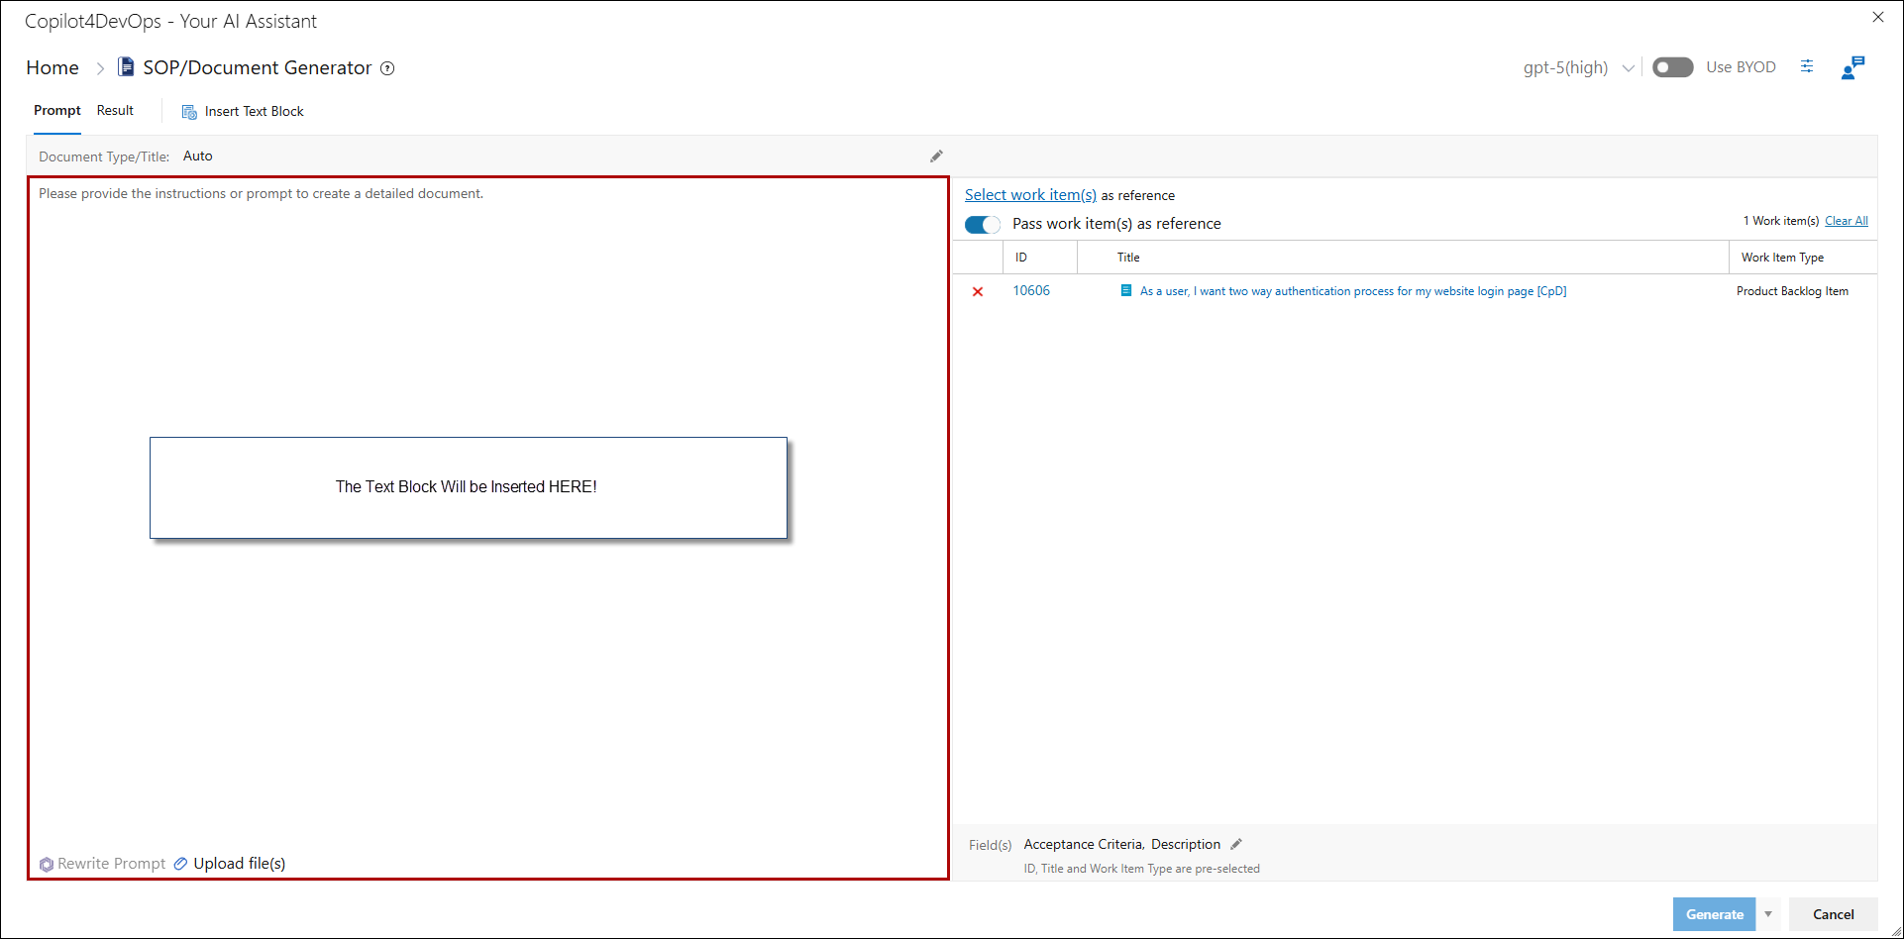Screen dimensions: 1904x939
Task: Select the Prompt tab
Action: 56,111
